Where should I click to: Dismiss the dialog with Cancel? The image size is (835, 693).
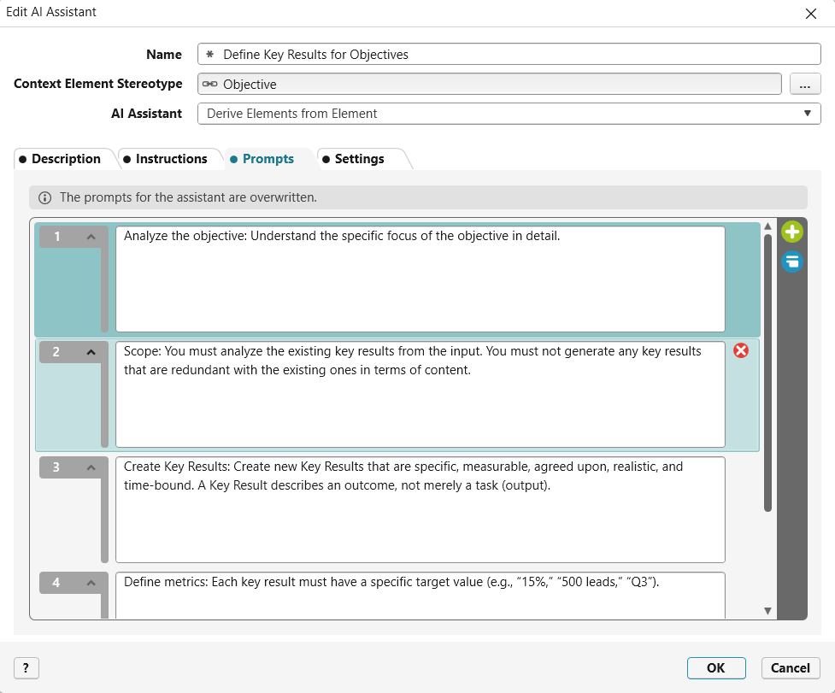[790, 667]
